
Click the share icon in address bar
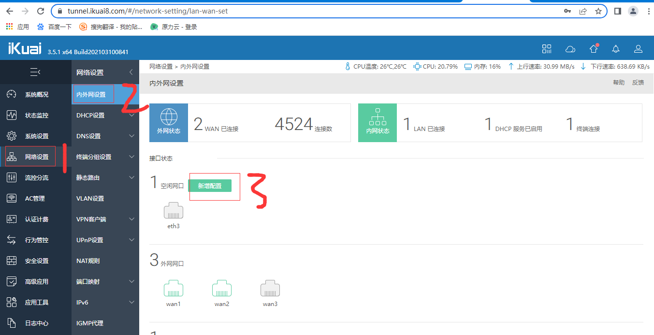click(583, 11)
